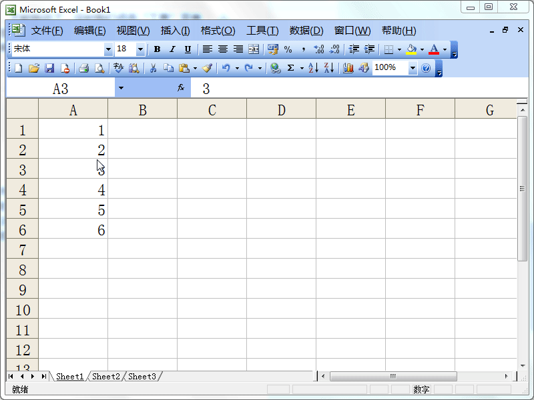Screen dimensions: 534x400
Task: Save the workbook
Action: [x=49, y=68]
